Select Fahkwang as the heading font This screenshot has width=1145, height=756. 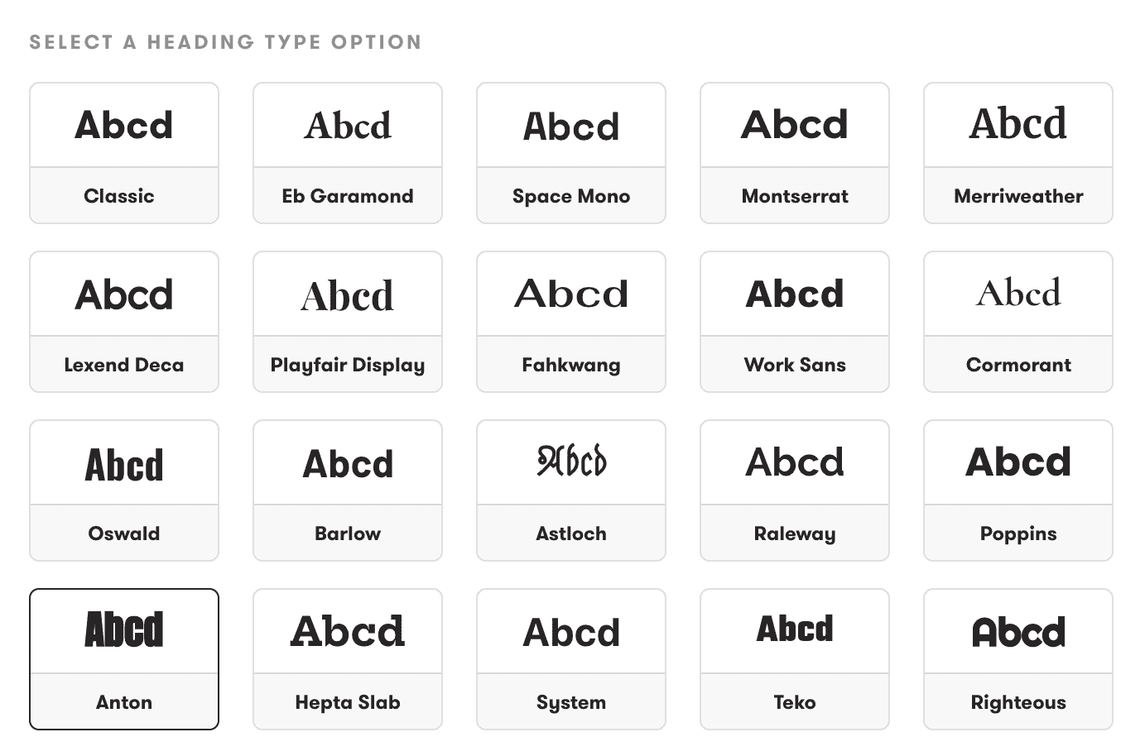click(x=571, y=322)
